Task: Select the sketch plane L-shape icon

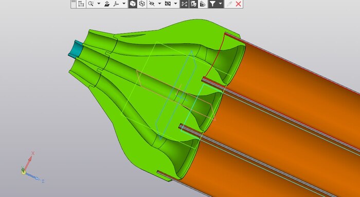Action: pos(81,4)
